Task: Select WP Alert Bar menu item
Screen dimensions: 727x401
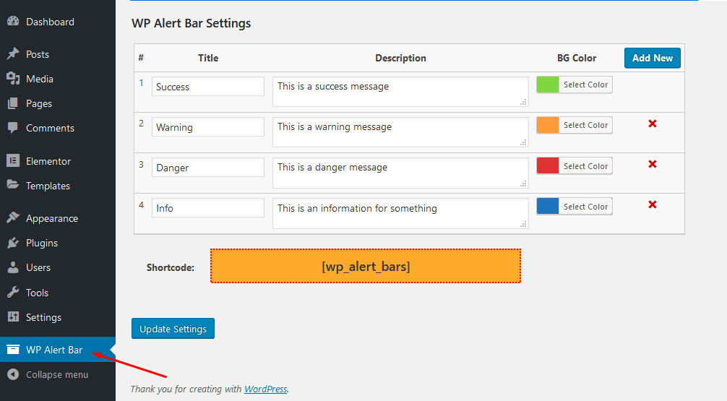Action: pyautogui.click(x=58, y=350)
